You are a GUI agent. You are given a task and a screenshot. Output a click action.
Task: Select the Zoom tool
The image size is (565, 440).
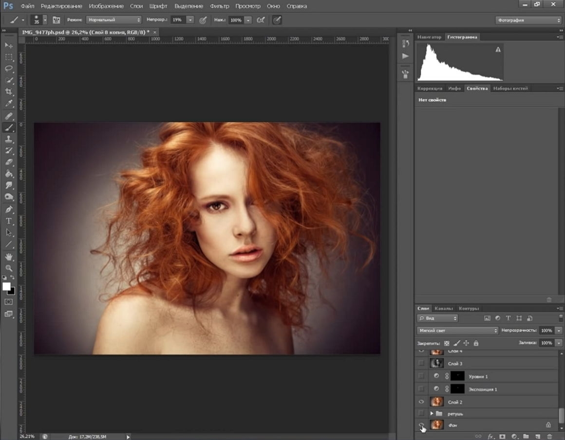click(9, 268)
